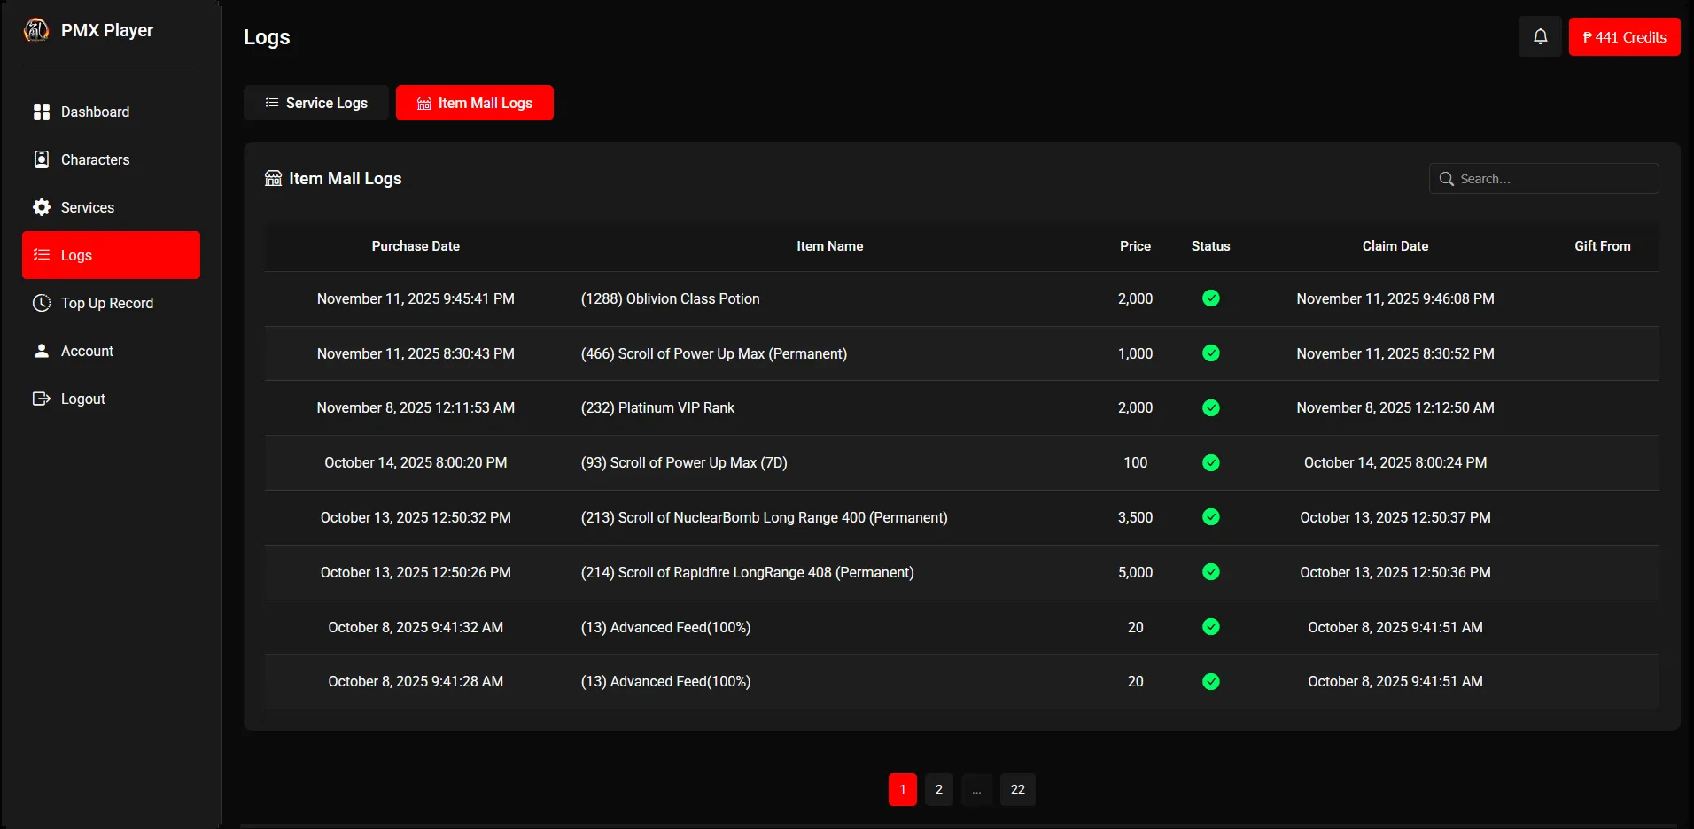This screenshot has width=1694, height=829.
Task: Click the Services gear icon
Action: (x=42, y=207)
